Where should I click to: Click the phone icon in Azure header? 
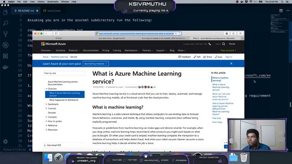(x=210, y=44)
